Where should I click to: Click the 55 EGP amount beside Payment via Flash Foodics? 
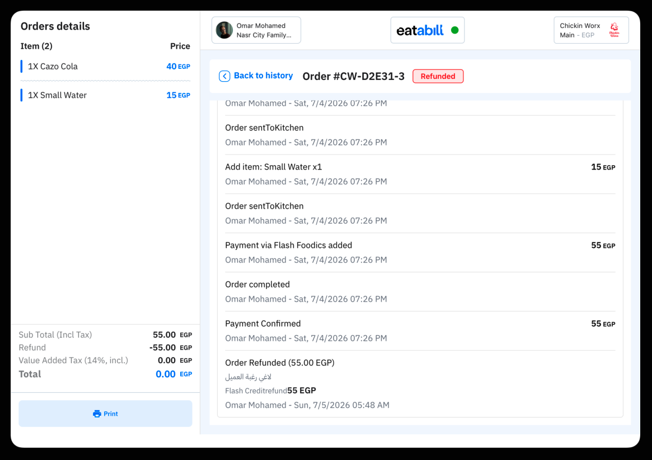pos(603,246)
